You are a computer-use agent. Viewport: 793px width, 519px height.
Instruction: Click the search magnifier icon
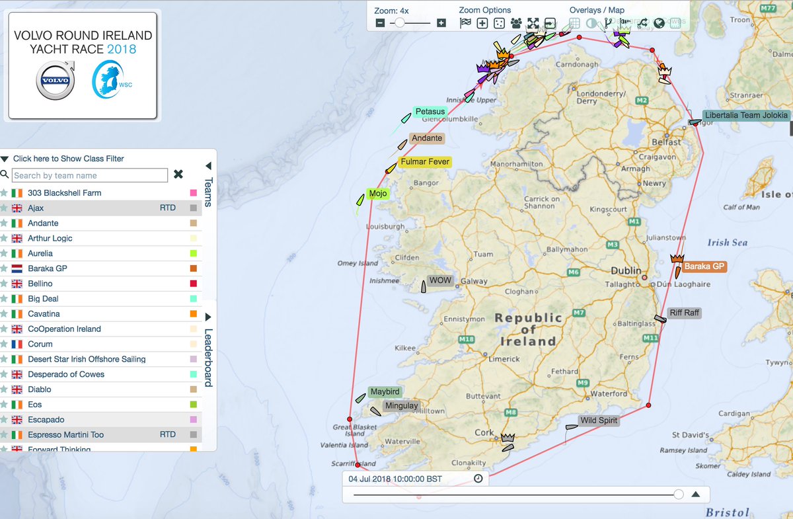(5, 175)
